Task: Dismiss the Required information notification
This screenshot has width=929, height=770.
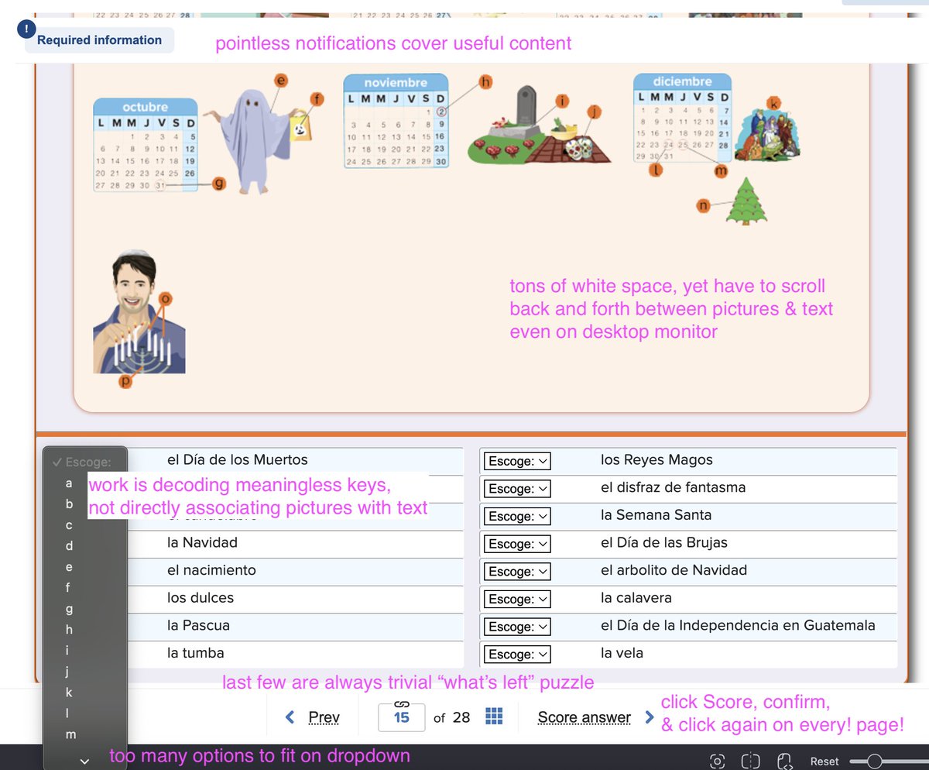Action: [99, 40]
